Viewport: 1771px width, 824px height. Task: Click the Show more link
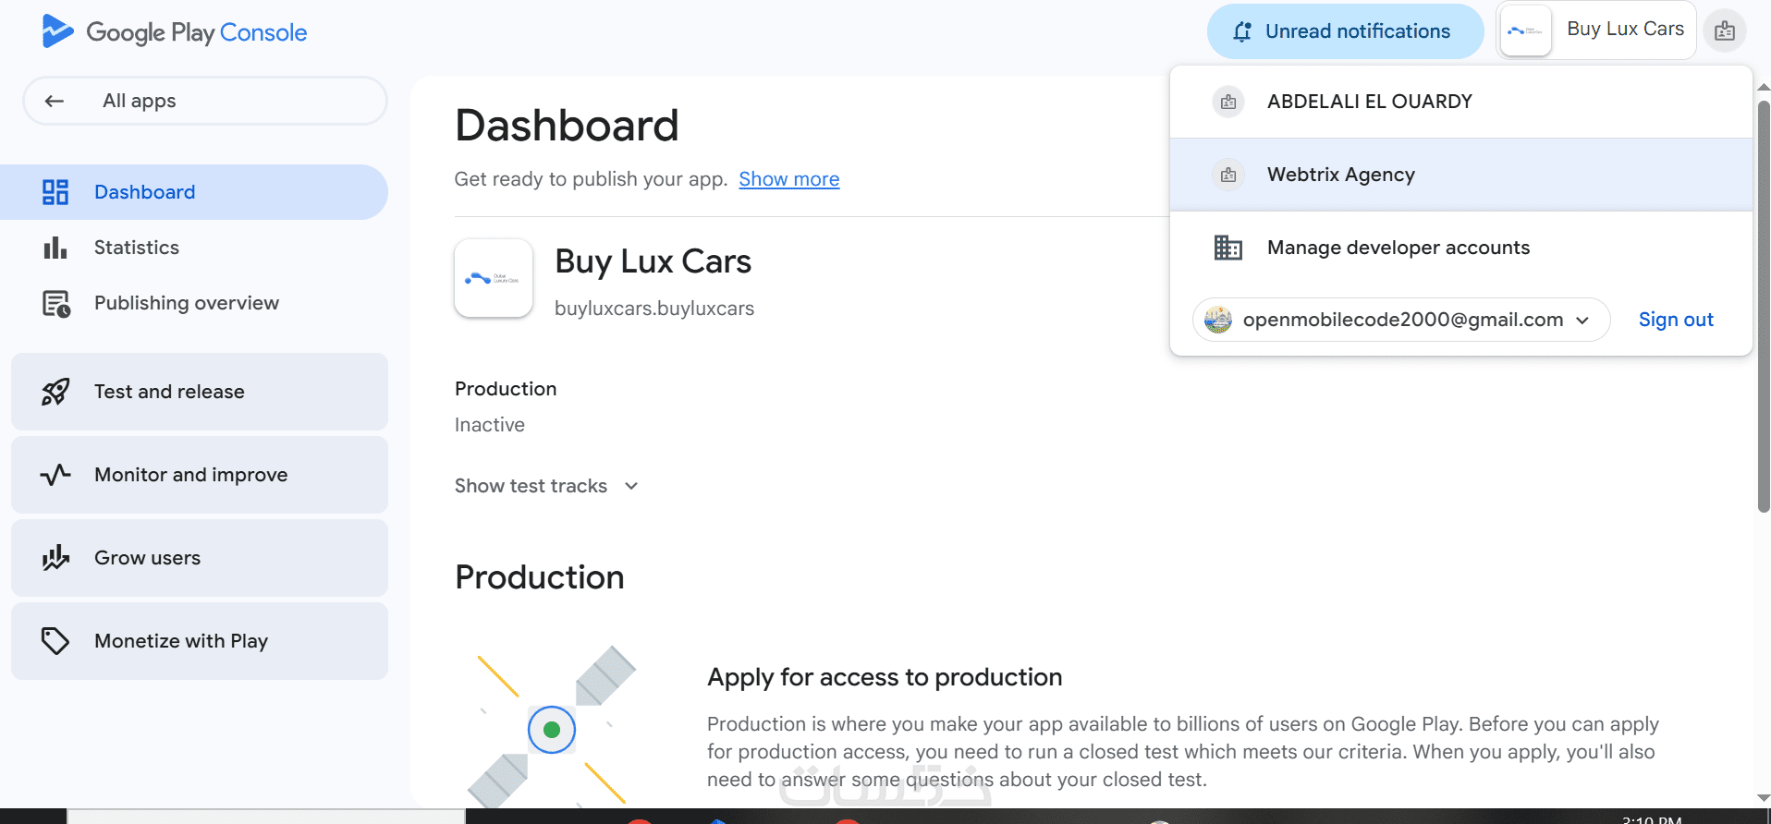tap(789, 179)
